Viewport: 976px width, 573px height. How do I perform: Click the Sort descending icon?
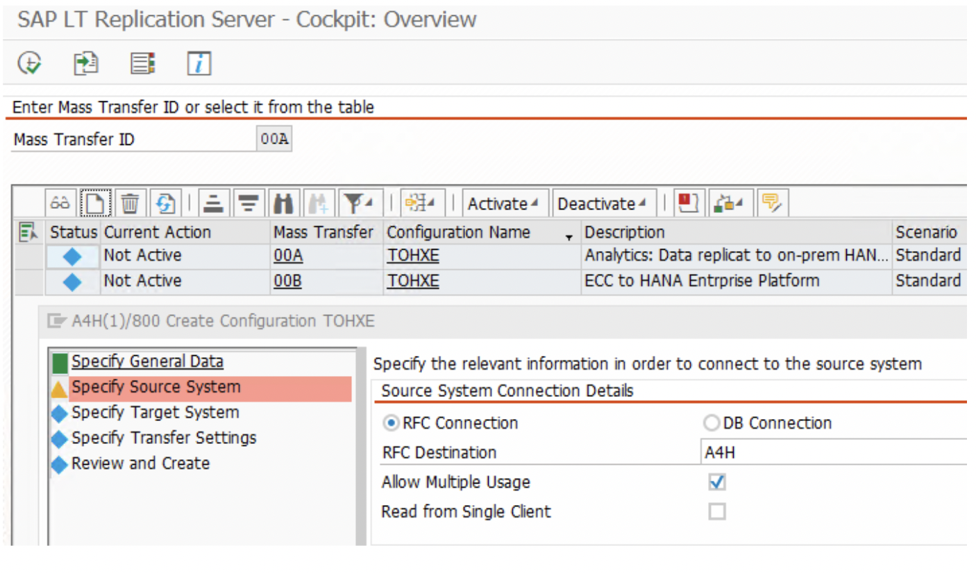click(x=247, y=203)
